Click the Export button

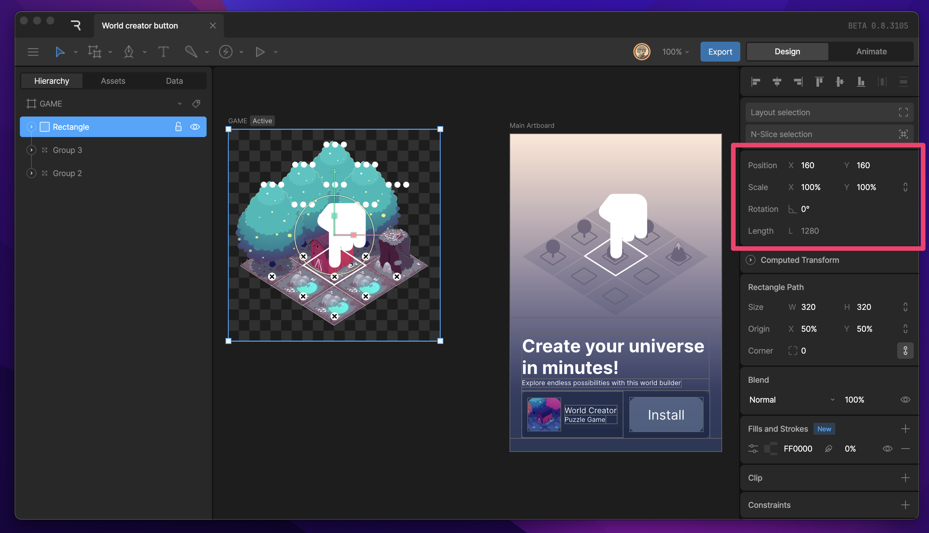[720, 52]
